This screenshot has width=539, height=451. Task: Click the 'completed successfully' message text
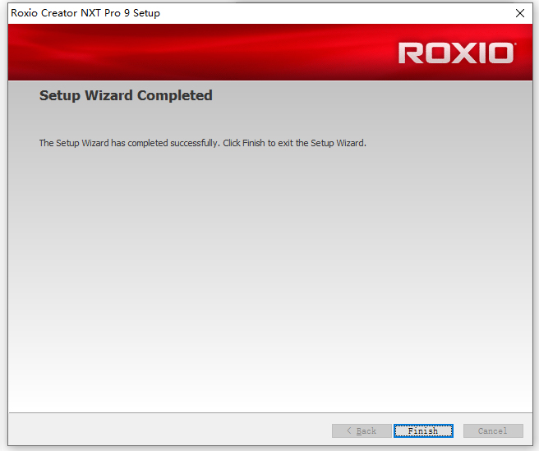[x=203, y=143]
